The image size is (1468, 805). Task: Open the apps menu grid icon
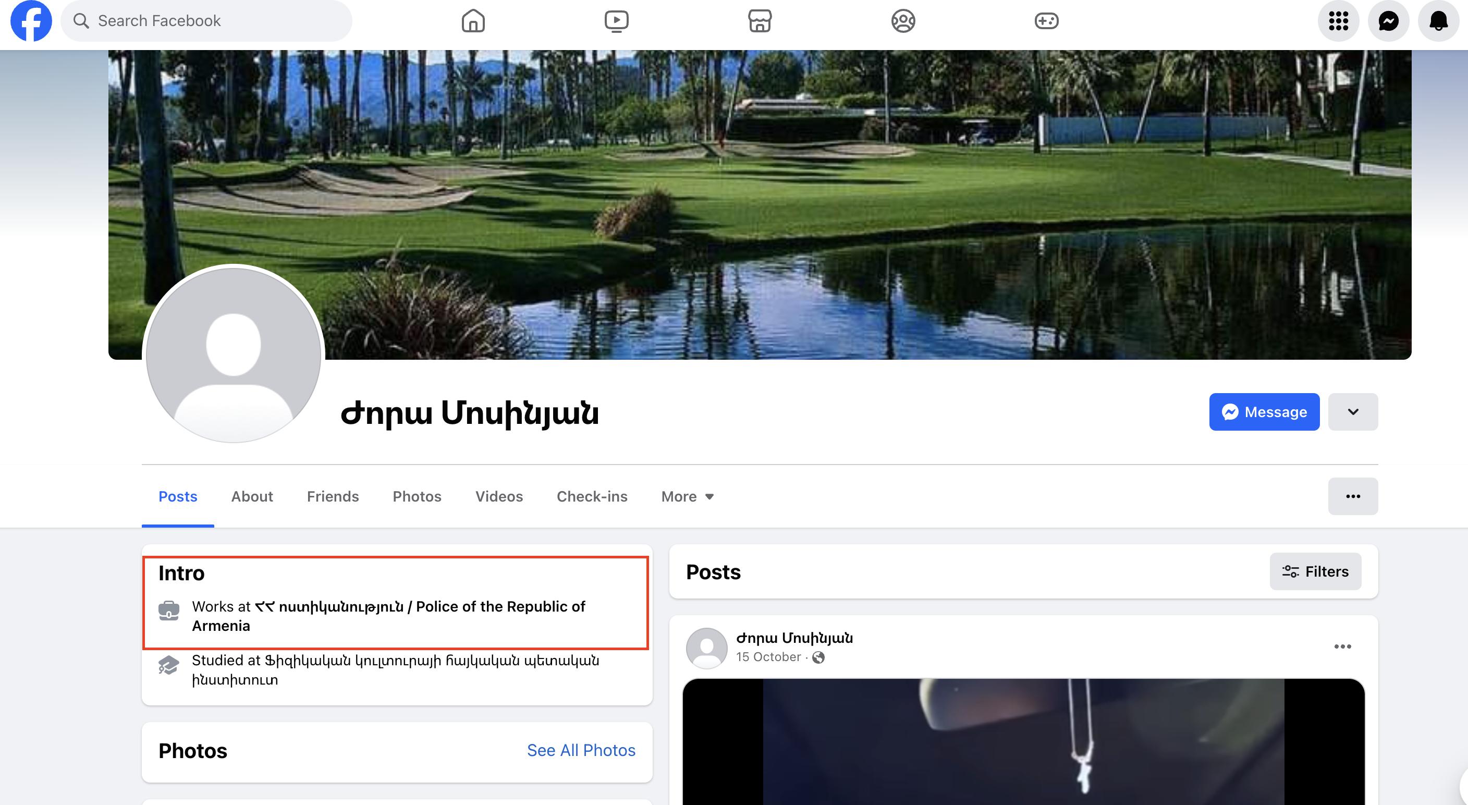[x=1339, y=21]
